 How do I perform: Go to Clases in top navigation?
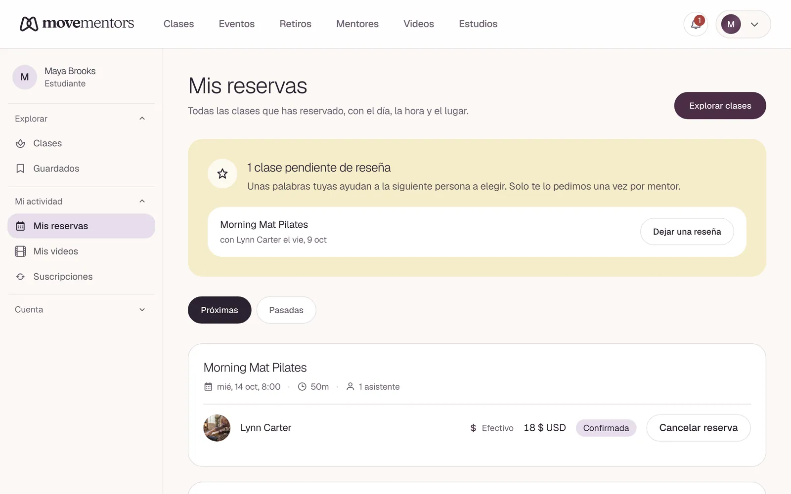178,24
